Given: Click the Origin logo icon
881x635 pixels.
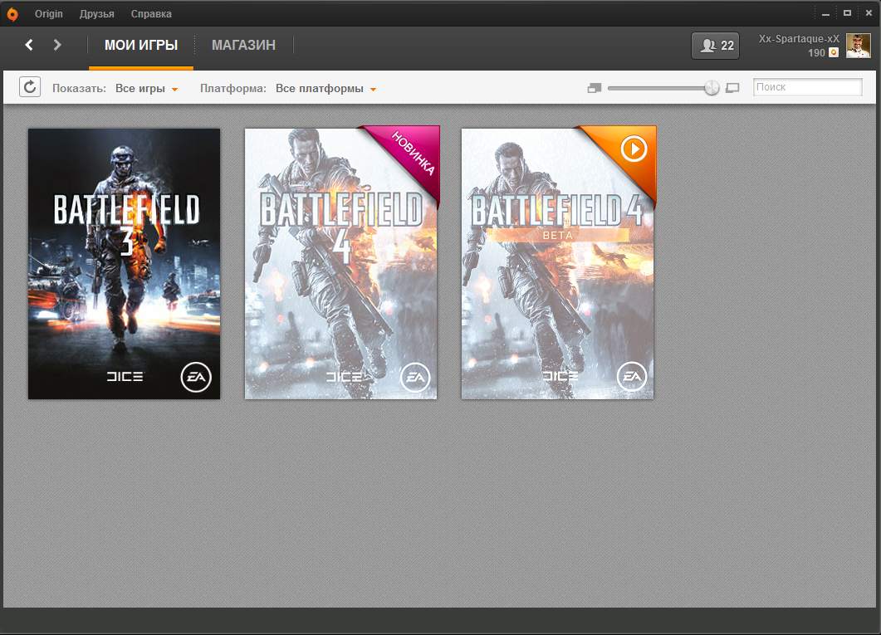Looking at the screenshot, I should point(12,14).
